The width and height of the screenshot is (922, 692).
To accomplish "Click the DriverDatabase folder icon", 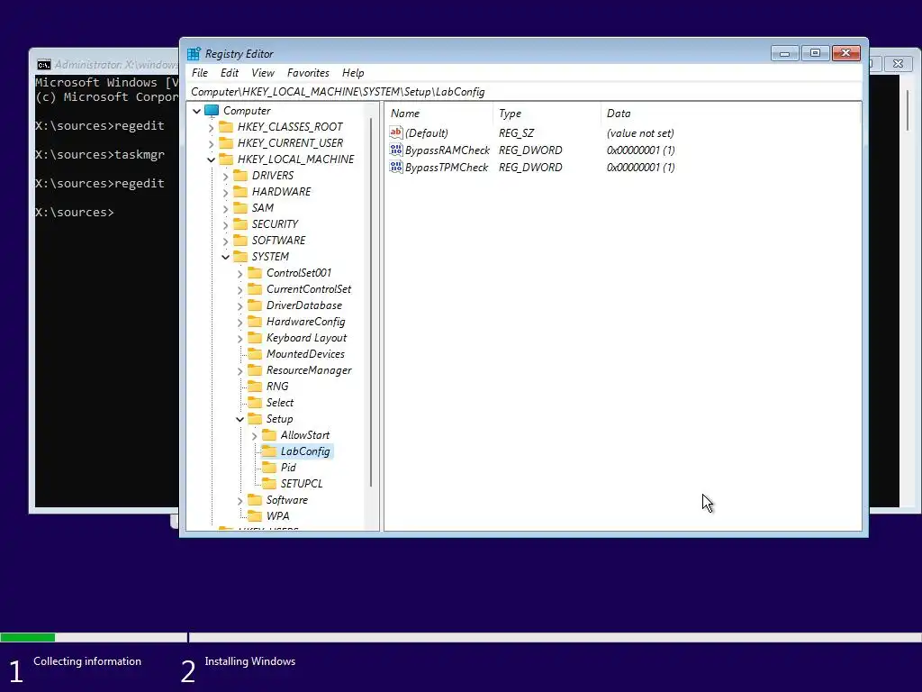I will 255,305.
